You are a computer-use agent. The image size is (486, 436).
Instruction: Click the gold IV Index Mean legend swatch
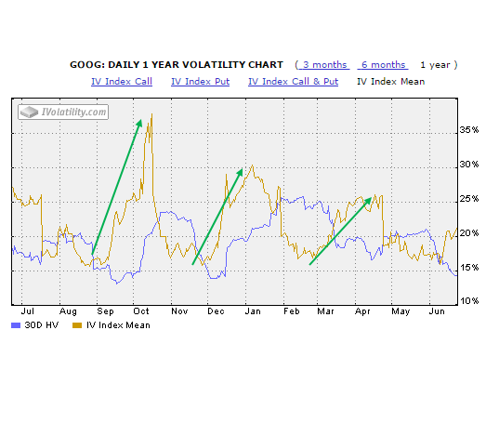coord(77,325)
